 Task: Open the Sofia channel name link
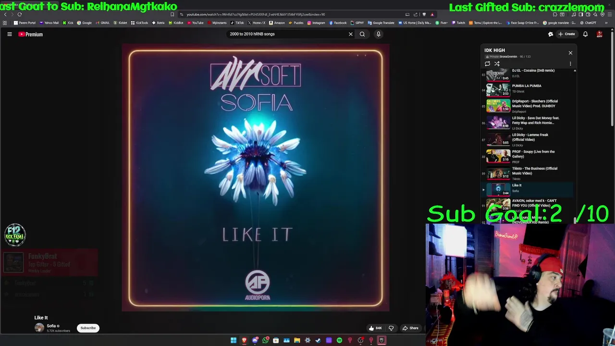point(51,326)
